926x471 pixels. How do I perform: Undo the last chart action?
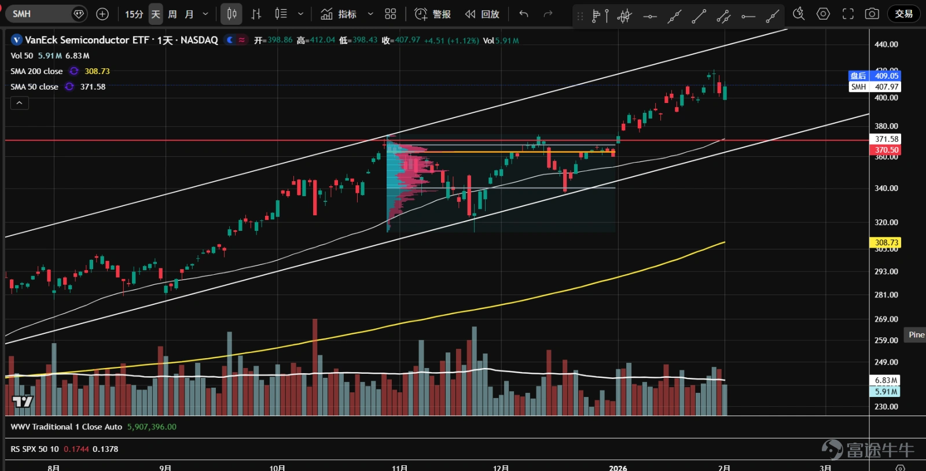(x=524, y=14)
